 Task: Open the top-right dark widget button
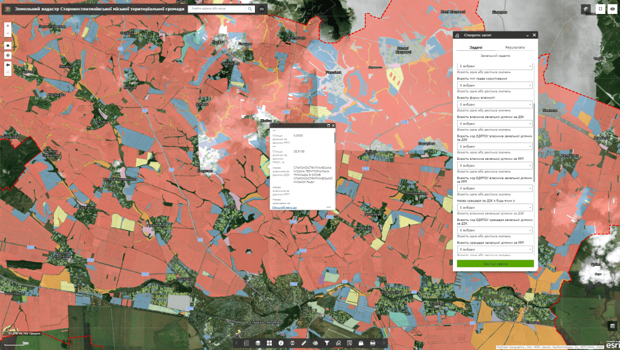click(x=585, y=8)
